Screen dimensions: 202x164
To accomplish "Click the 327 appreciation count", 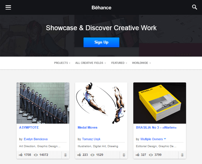I will coord(143,155).
